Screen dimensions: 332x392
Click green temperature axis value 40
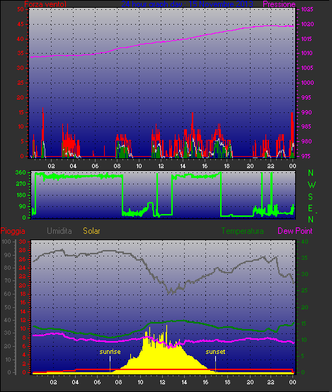(304, 242)
